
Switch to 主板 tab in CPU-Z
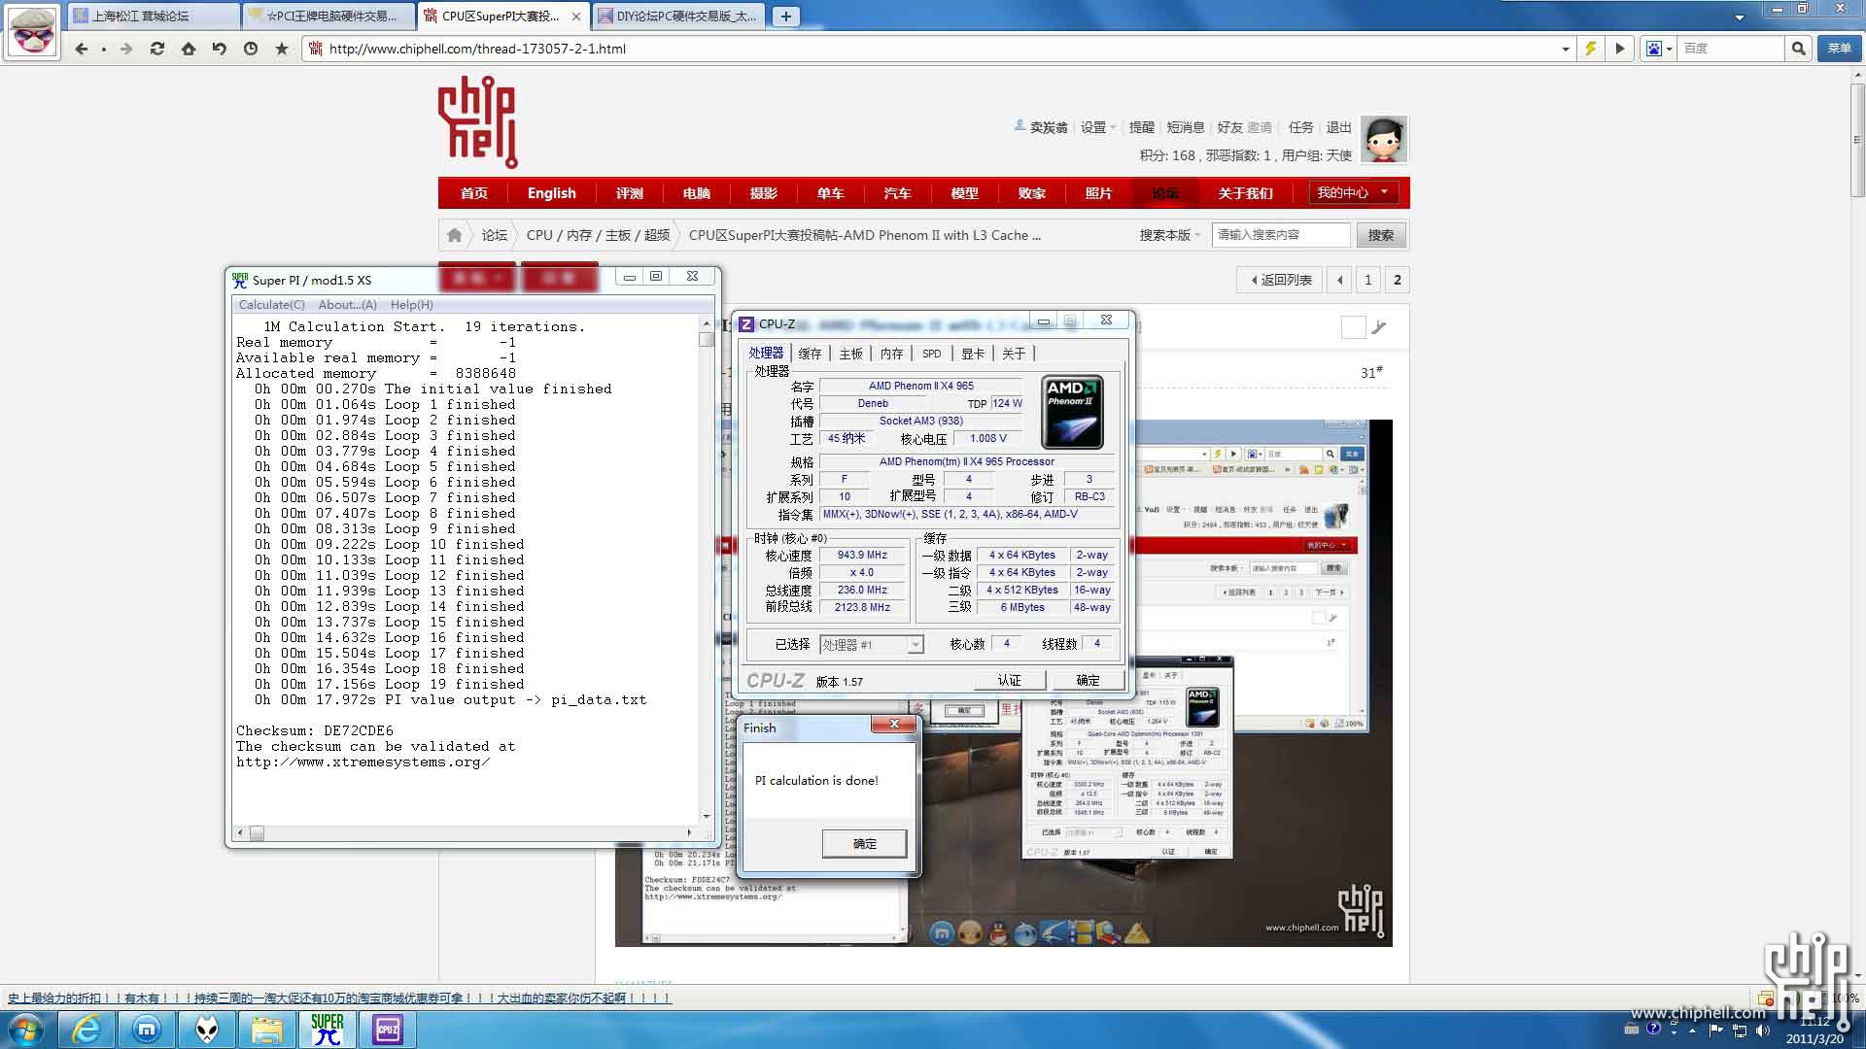[x=850, y=354]
